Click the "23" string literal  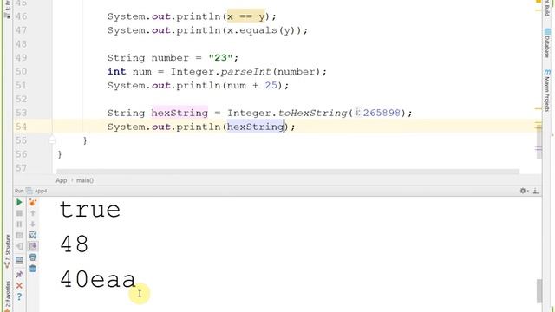(x=220, y=58)
